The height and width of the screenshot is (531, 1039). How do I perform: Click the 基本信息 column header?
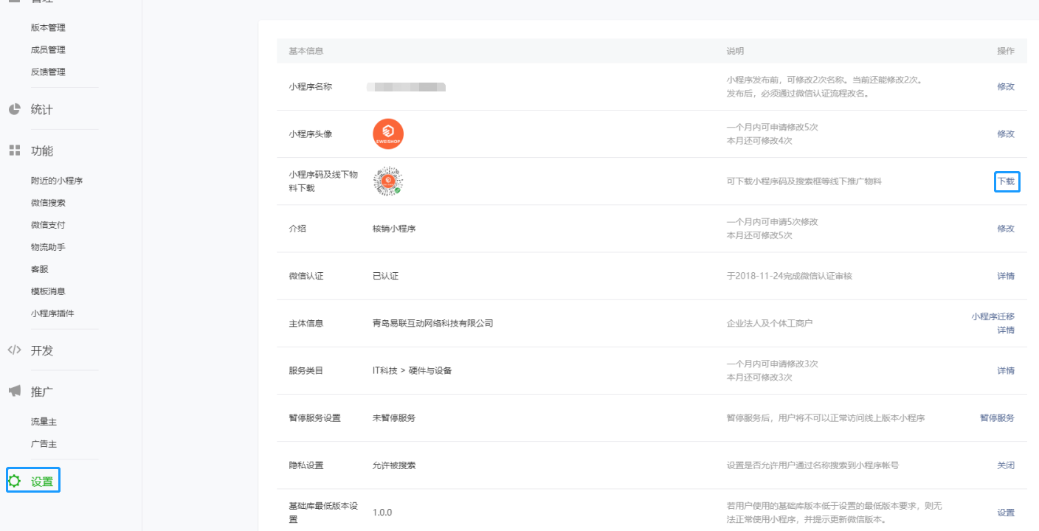[x=306, y=51]
